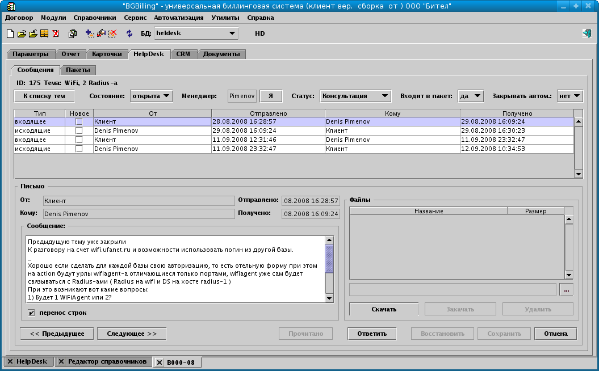
Task: Click the Ответить button
Action: pyautogui.click(x=371, y=334)
